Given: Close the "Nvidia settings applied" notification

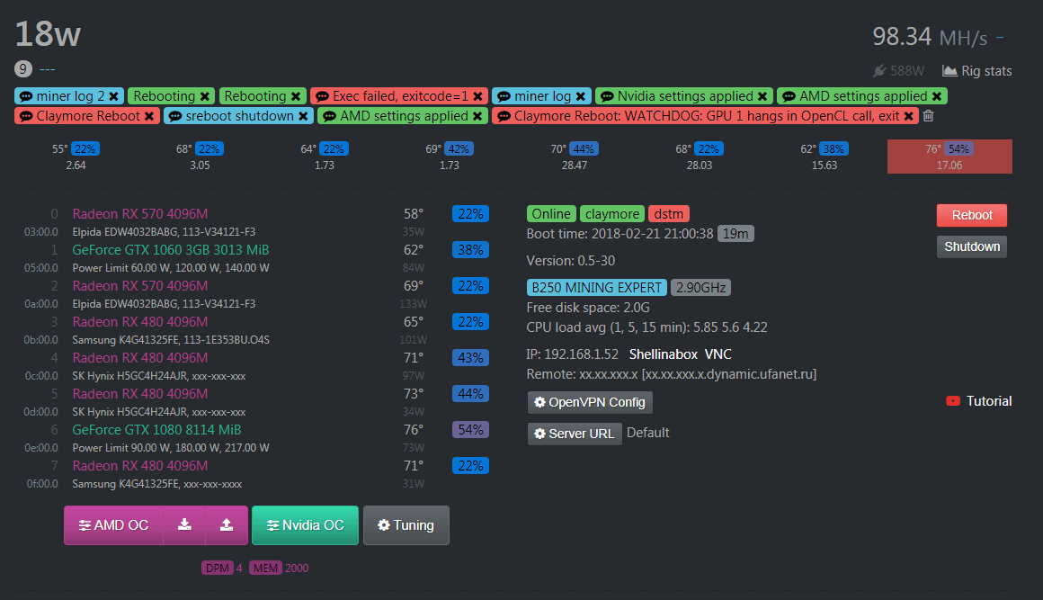Looking at the screenshot, I should click(762, 96).
